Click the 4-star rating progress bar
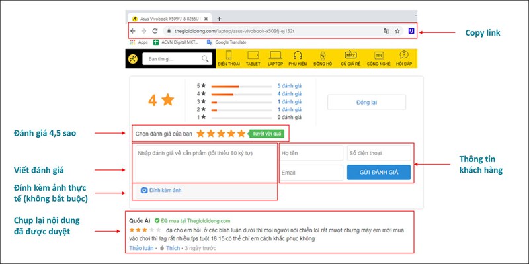 click(x=241, y=94)
